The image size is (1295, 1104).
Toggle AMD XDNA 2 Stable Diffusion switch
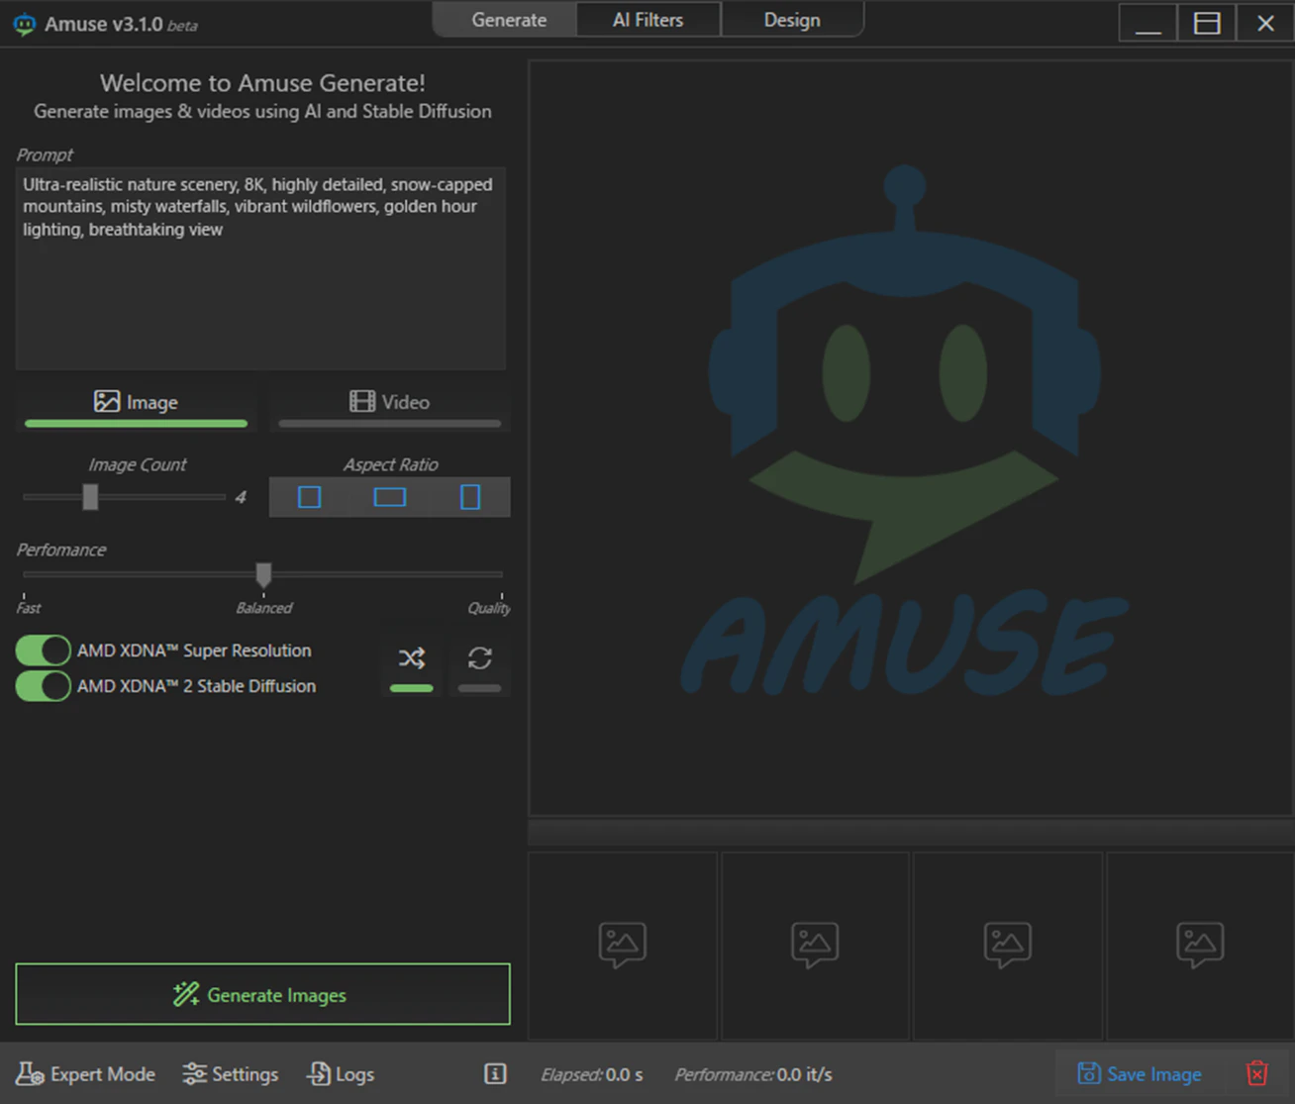(x=43, y=686)
